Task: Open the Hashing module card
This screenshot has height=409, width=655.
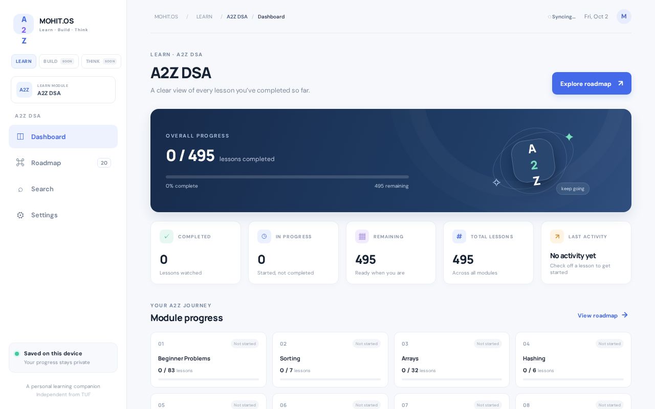Action: point(573,360)
